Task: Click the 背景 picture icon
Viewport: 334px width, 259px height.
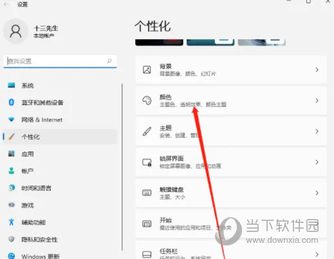Action: (147, 70)
